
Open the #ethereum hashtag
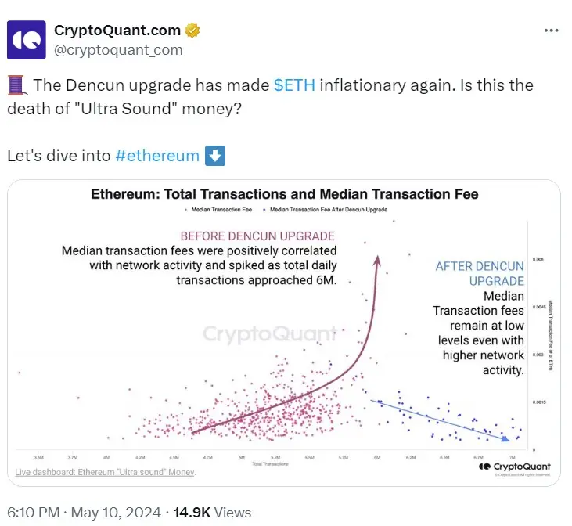(x=157, y=156)
